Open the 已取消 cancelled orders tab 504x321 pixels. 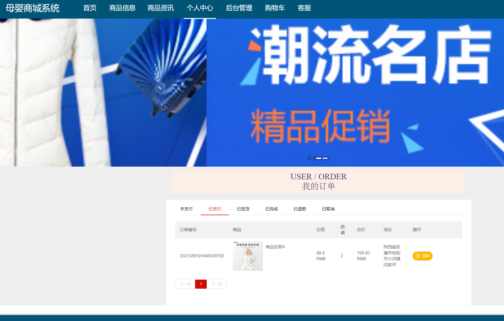pos(328,209)
